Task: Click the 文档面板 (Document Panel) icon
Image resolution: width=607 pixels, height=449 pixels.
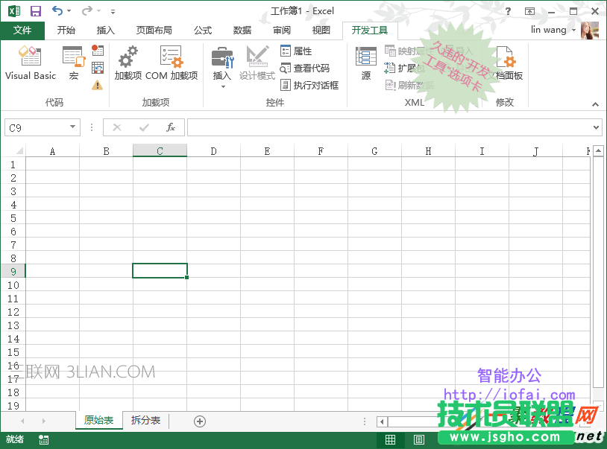Action: 506,63
